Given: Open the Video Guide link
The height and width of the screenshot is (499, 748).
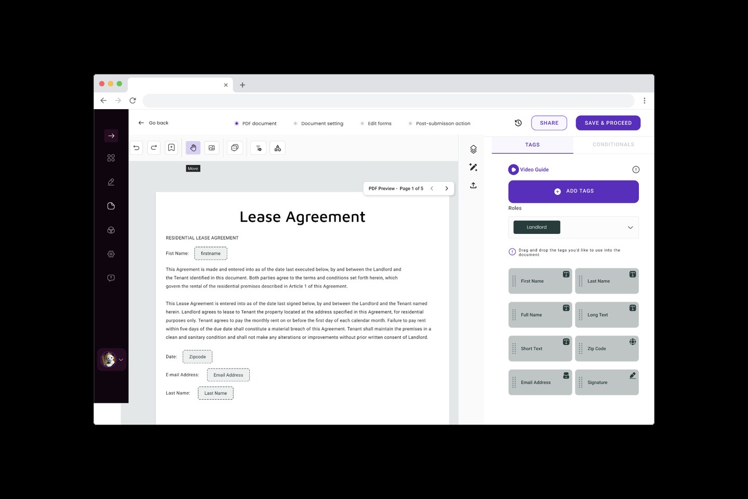Looking at the screenshot, I should coord(528,169).
